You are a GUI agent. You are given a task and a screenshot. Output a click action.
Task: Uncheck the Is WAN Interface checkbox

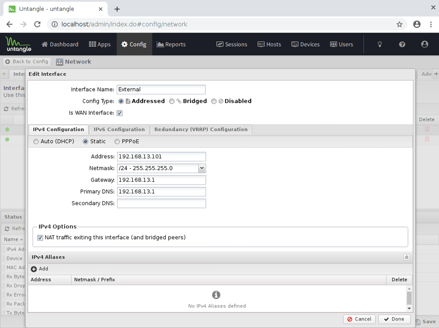(x=120, y=113)
